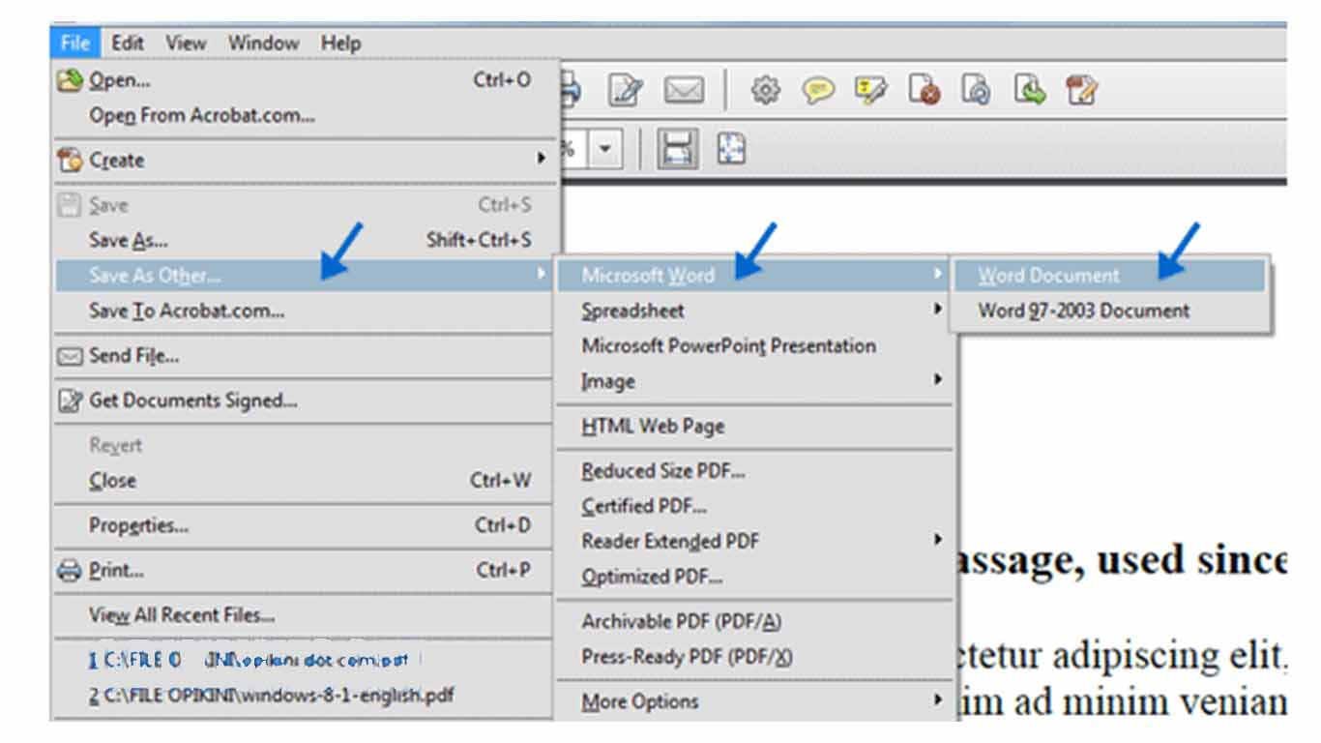
Task: Choose Save As... menu entry
Action: 306,240
